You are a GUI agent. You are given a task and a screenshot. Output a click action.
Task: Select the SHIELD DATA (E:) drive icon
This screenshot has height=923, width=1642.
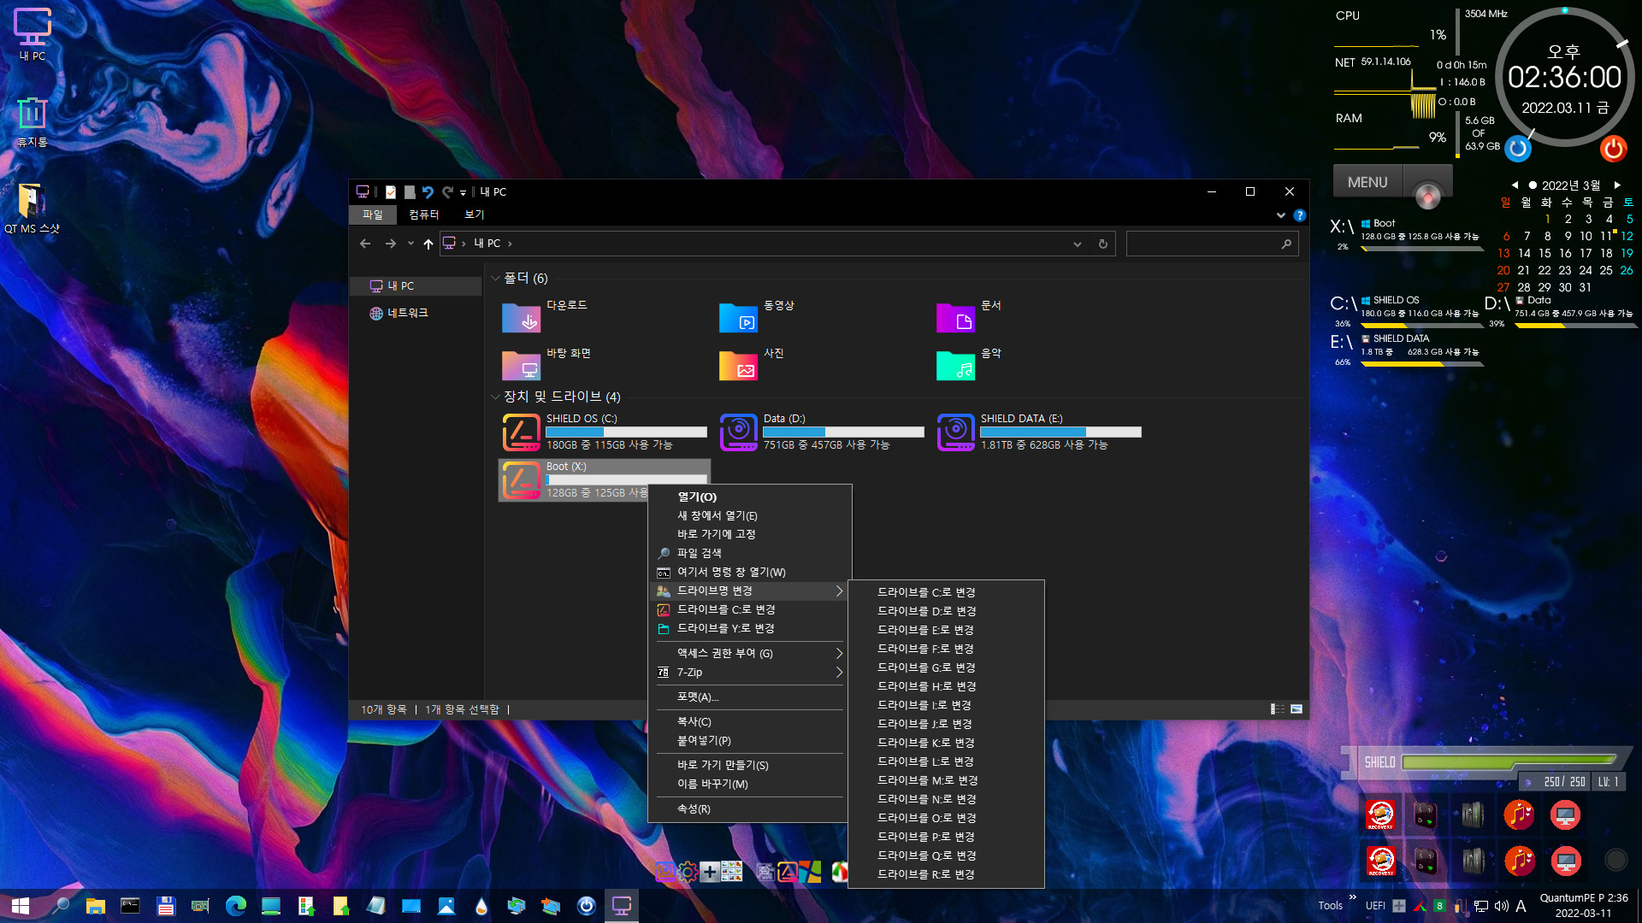pos(956,432)
